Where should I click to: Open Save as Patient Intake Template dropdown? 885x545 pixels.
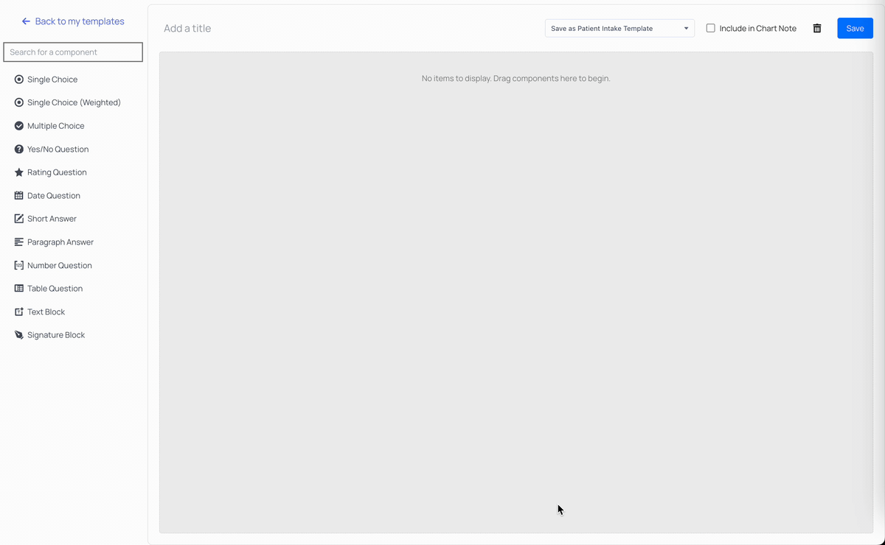619,28
